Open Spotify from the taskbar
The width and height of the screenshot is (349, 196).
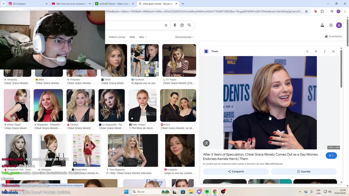[x=207, y=192]
